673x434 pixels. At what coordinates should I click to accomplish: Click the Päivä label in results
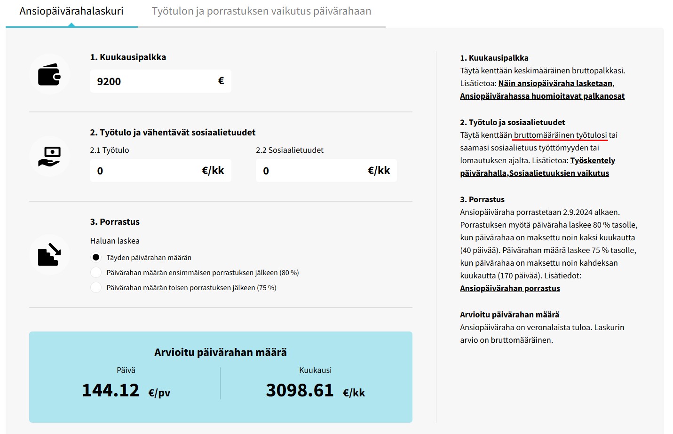click(126, 370)
